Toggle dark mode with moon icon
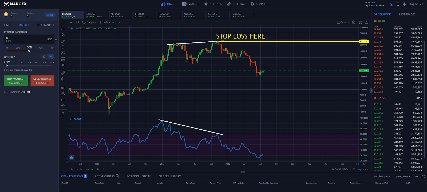The image size is (427, 192). [x=391, y=4]
